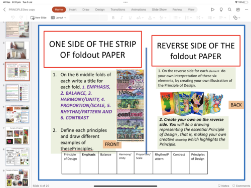
Task: Open the Notes pane
Action: 223,185
